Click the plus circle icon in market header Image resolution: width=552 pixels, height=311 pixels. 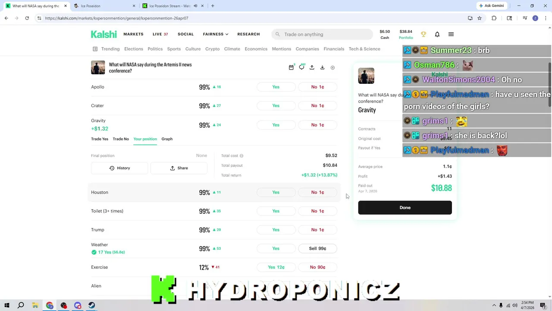[332, 67]
